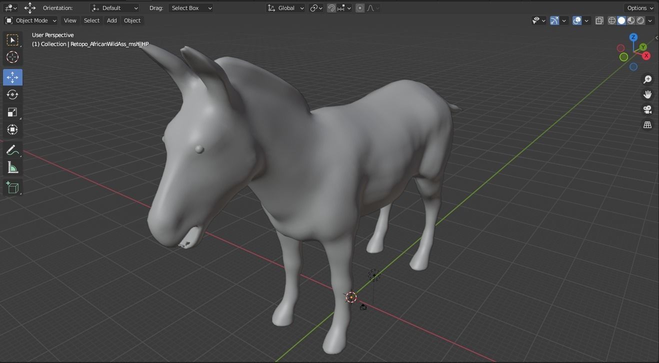Screen dimensions: 659x363
Task: Open the Global transform orientation dropdown
Action: pyautogui.click(x=285, y=8)
